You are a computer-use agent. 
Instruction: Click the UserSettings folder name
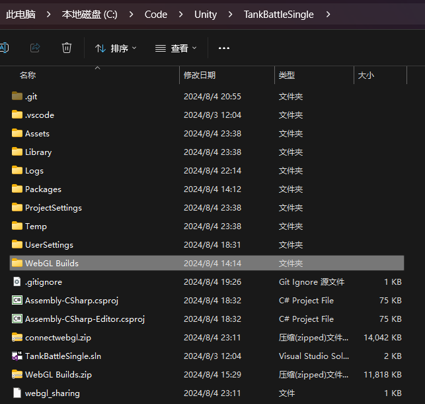coord(50,245)
